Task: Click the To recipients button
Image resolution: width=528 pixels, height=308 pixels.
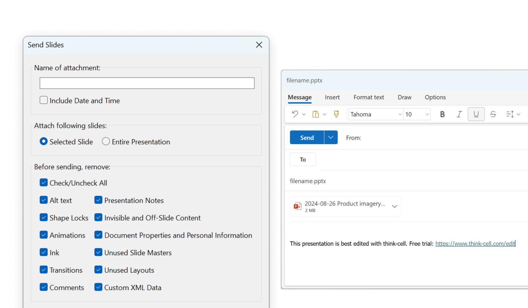Action: tap(303, 159)
